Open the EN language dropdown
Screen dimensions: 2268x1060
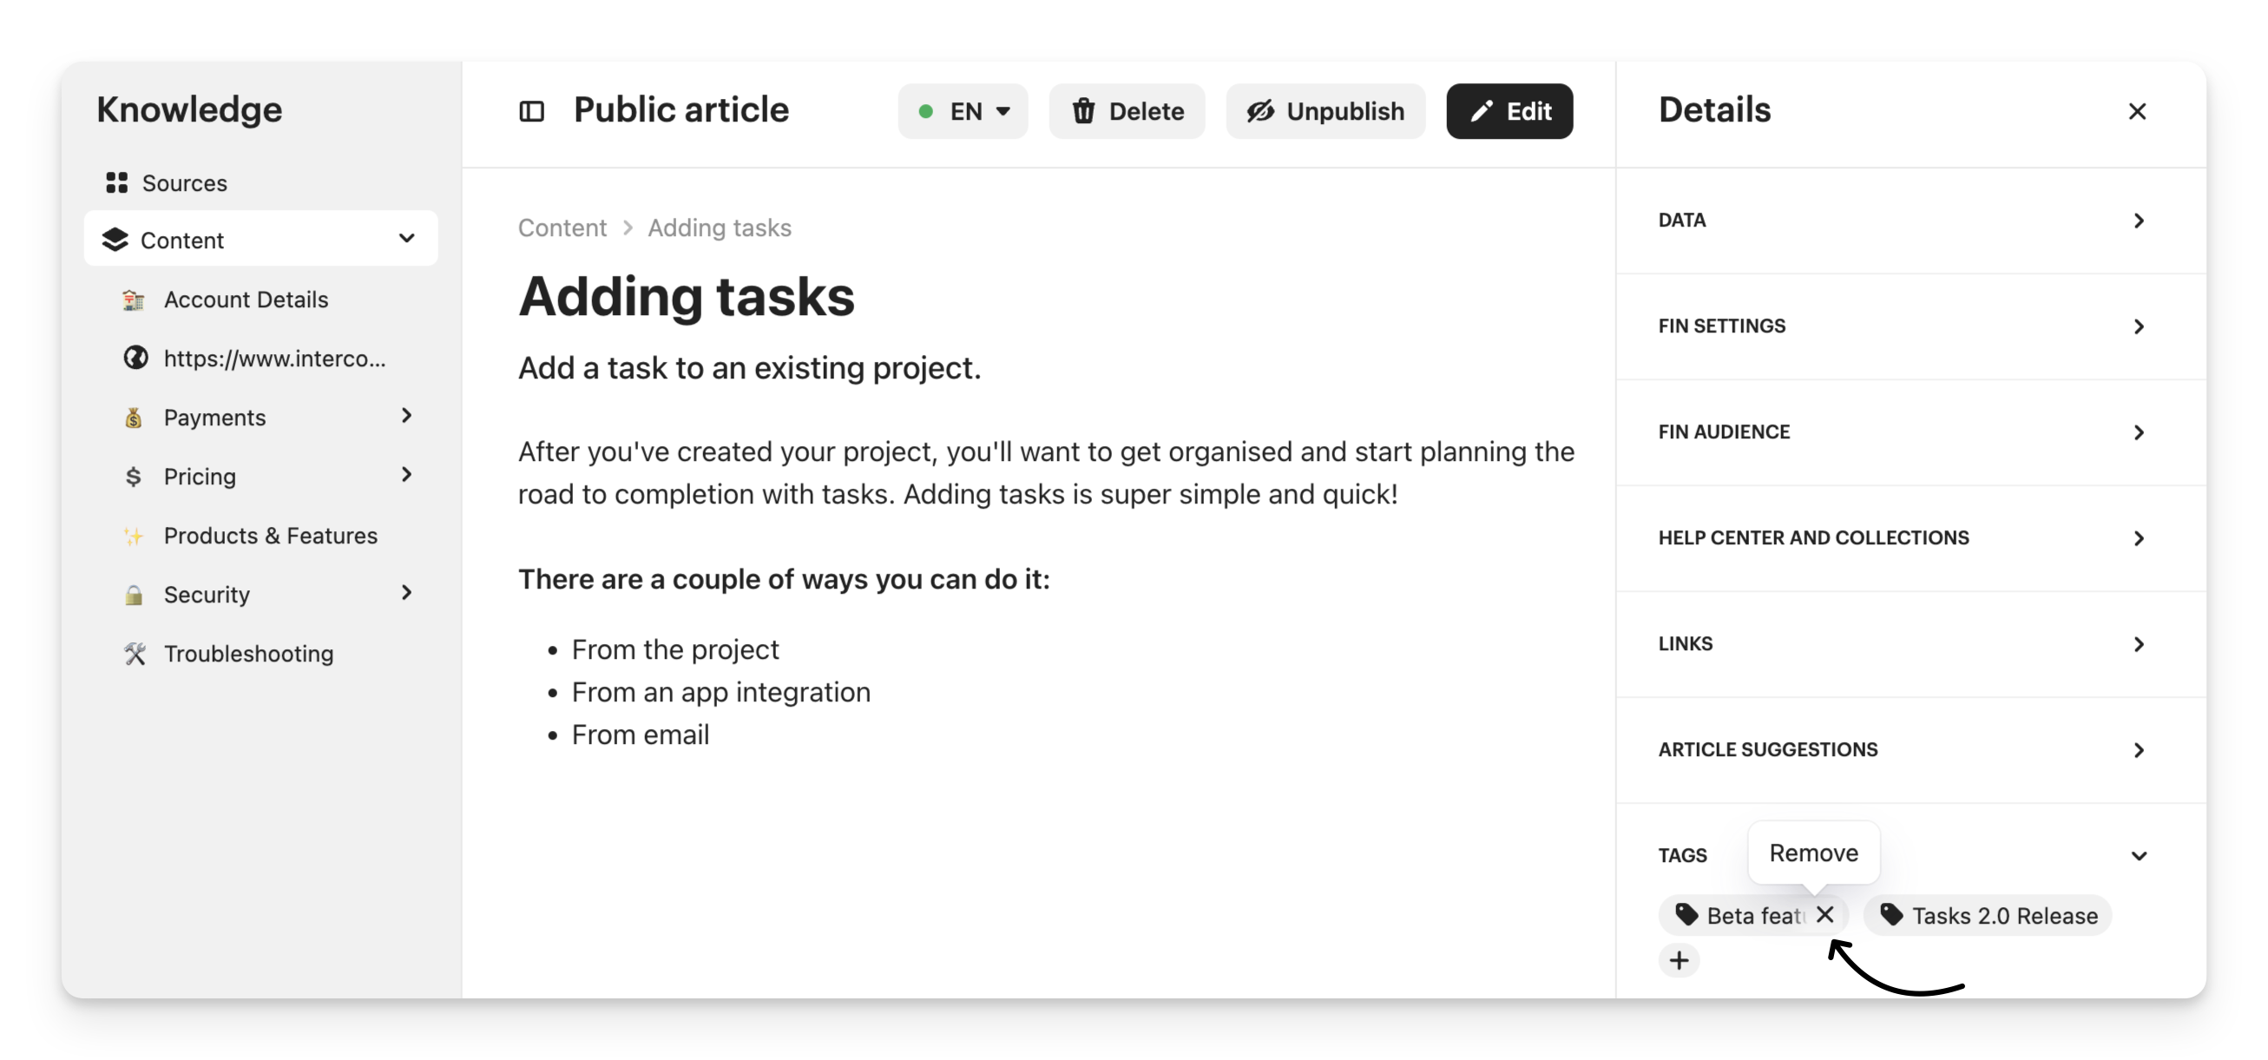pyautogui.click(x=963, y=111)
